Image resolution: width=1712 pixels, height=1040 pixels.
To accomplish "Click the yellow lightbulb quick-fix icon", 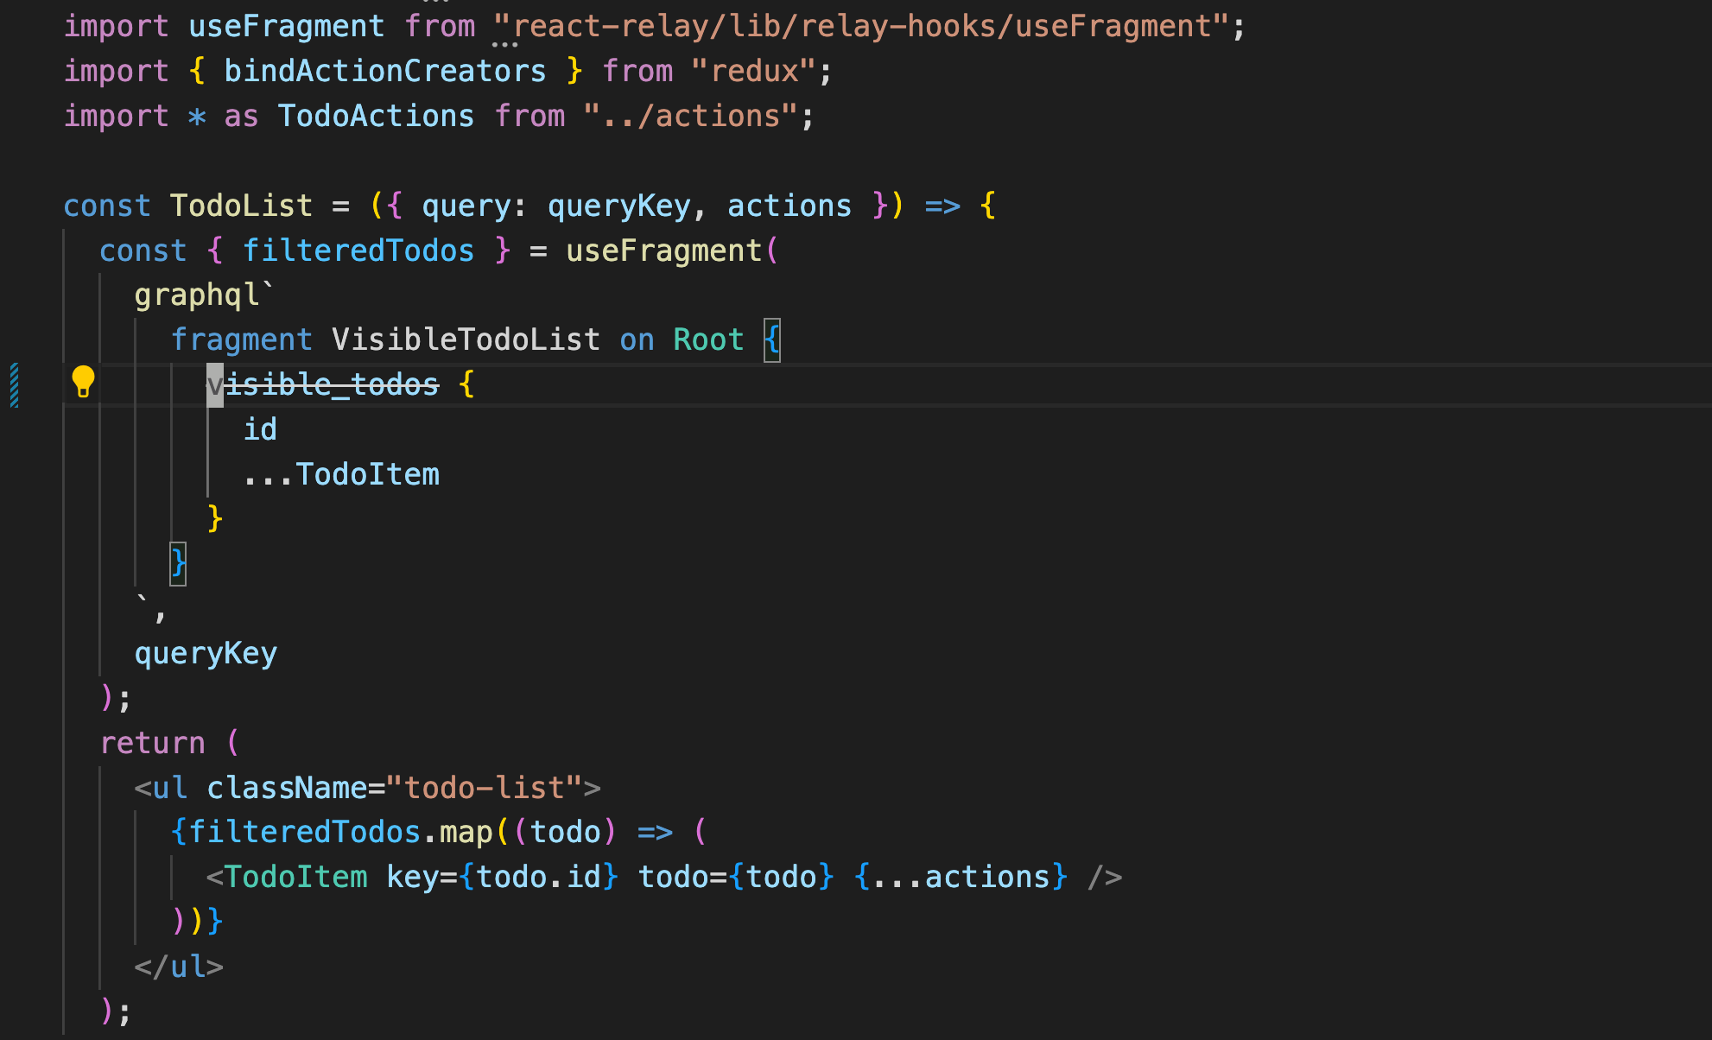I will pos(83,382).
